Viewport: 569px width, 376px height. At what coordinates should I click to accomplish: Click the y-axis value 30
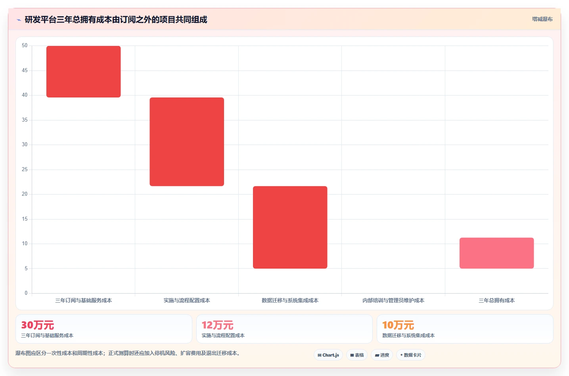[x=25, y=145]
